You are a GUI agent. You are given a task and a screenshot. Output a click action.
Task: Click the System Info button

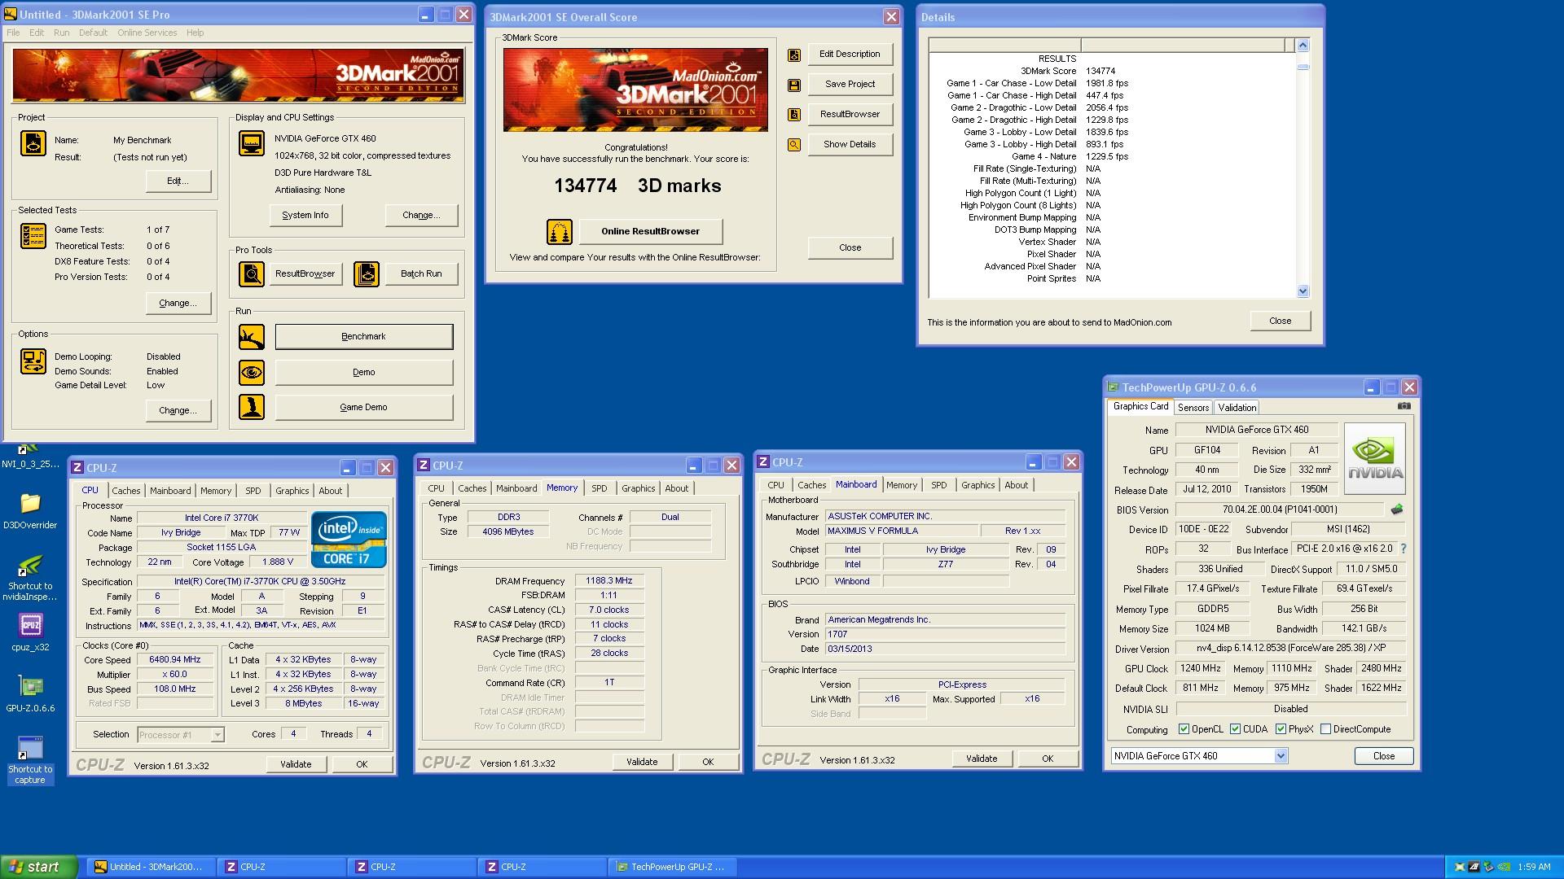point(305,216)
